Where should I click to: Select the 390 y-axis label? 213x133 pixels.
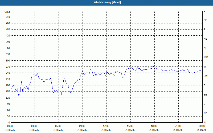[8, 42]
